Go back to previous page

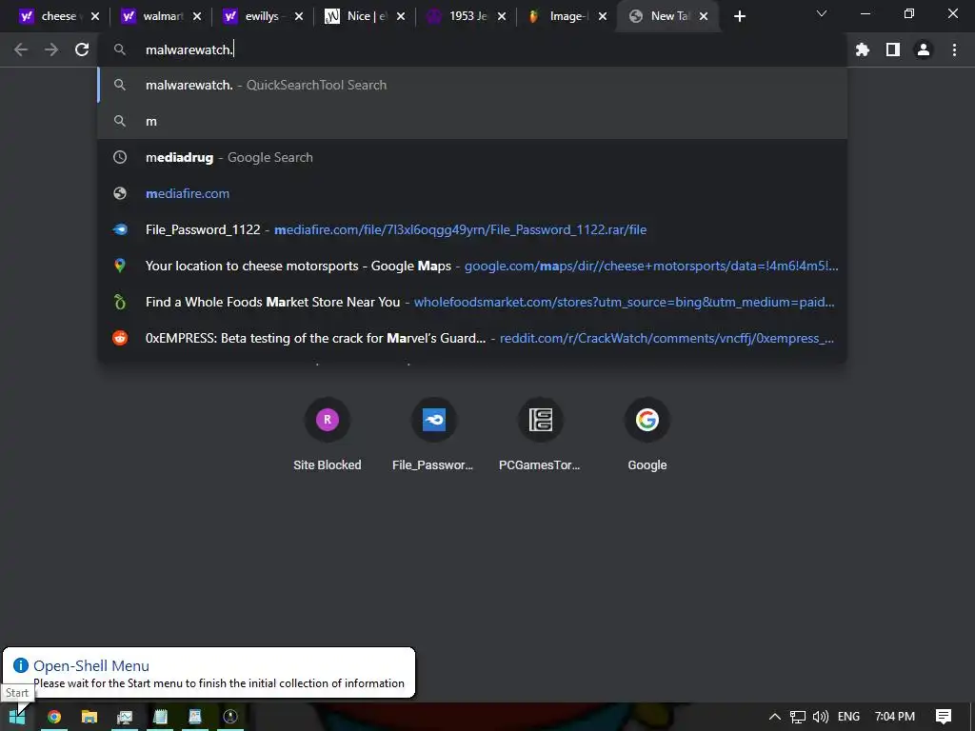tap(21, 49)
